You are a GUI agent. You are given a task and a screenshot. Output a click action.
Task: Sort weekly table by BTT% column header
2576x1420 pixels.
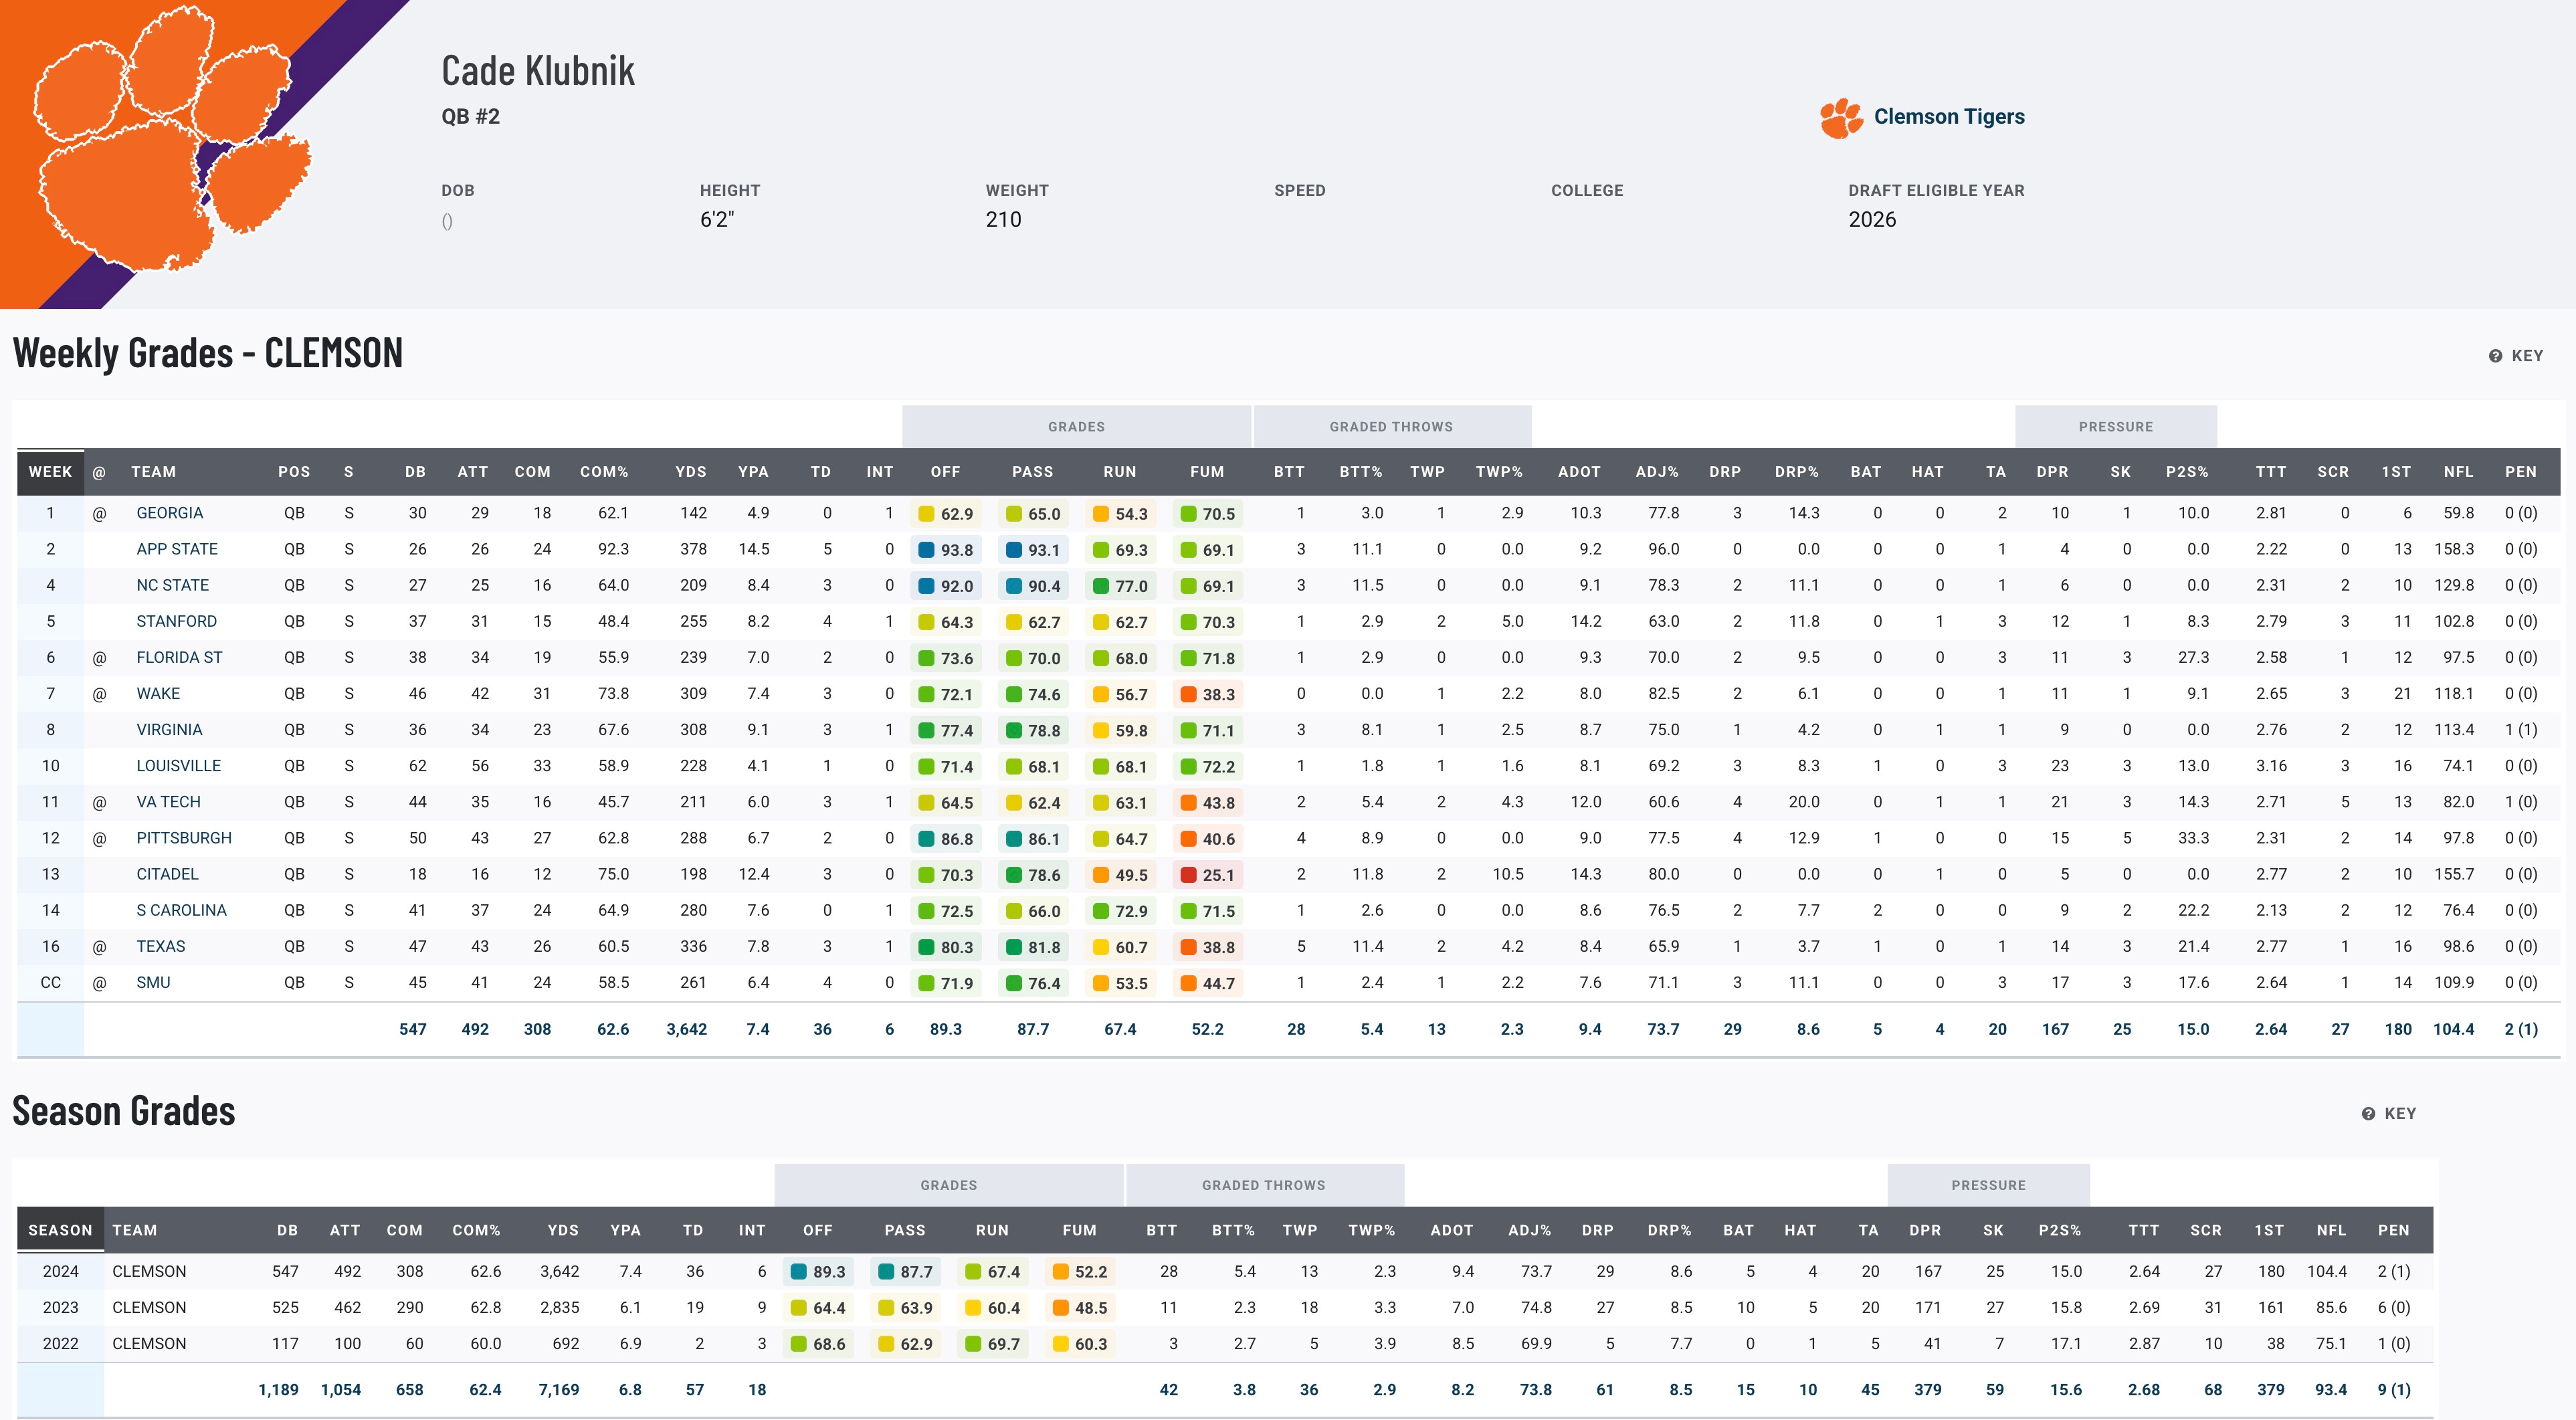click(x=1361, y=472)
